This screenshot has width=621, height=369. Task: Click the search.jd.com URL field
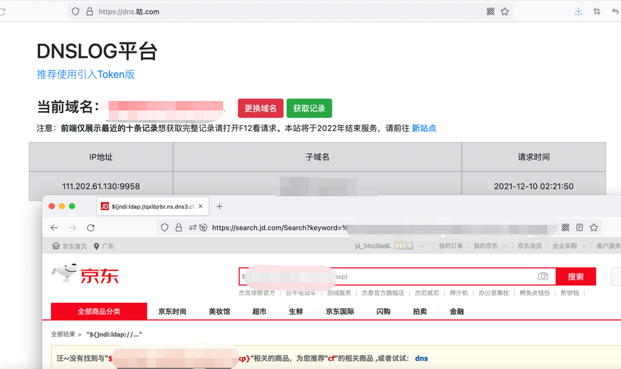[379, 227]
